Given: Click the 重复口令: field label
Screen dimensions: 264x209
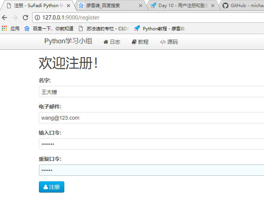Looking at the screenshot, I should point(50,159).
